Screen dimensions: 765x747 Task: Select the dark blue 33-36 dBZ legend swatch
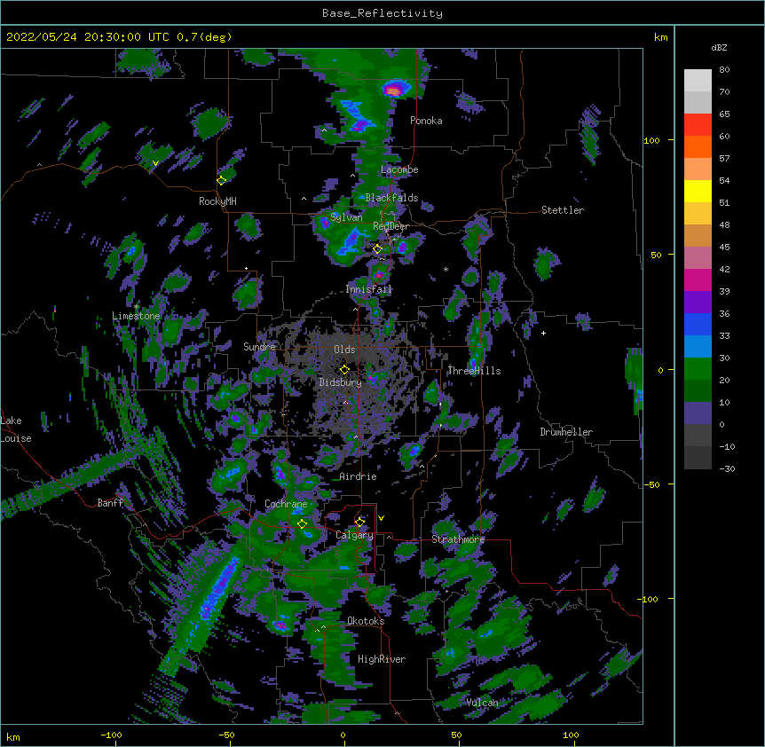click(698, 324)
